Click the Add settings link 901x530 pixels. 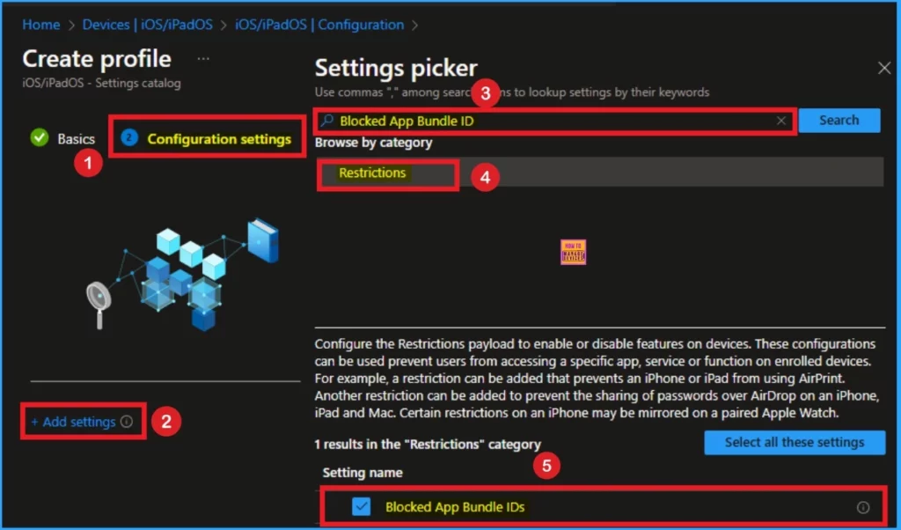[74, 422]
